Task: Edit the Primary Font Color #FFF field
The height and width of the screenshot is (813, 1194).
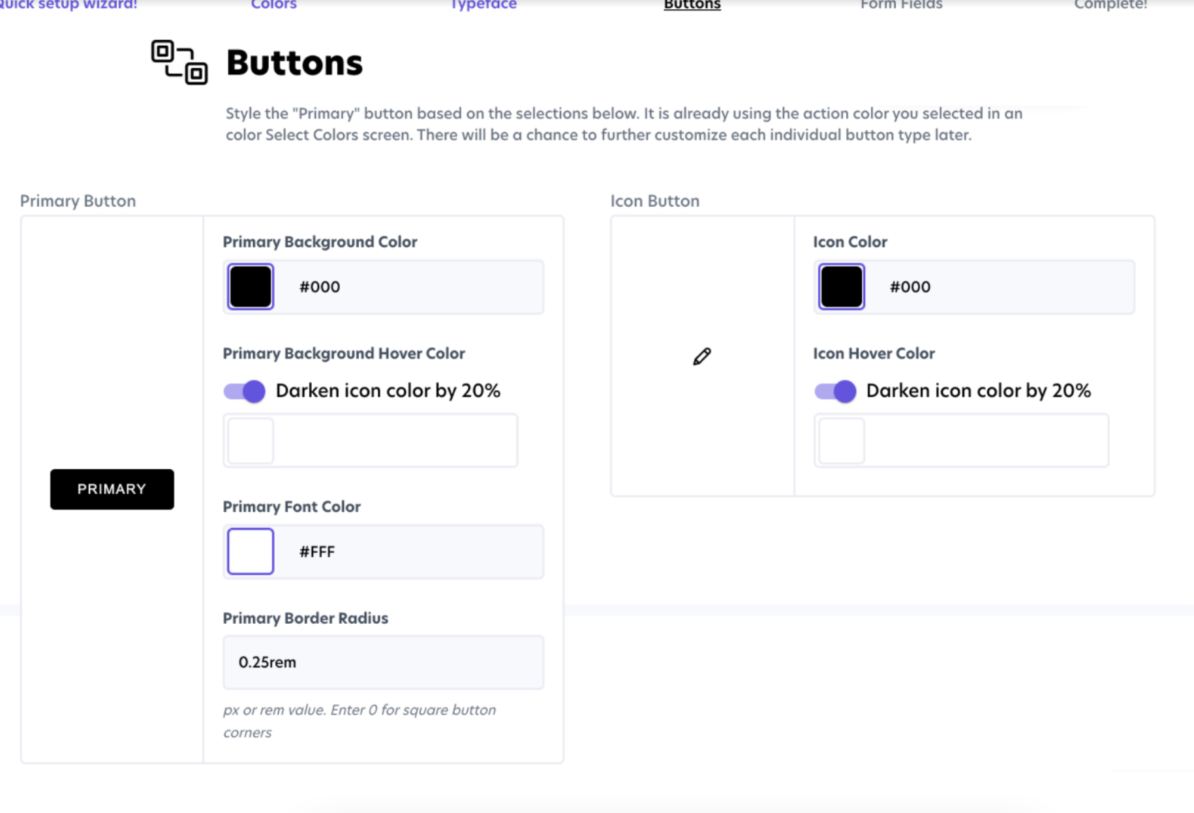Action: coord(411,552)
